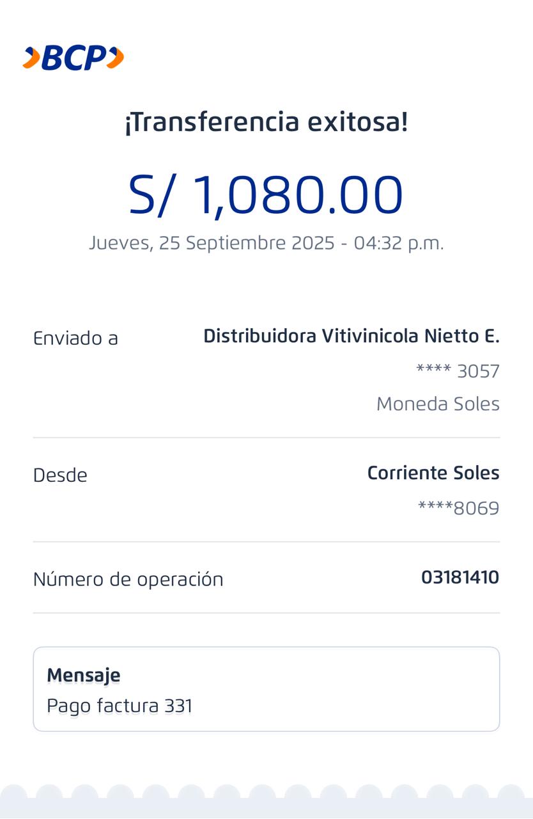Click destination account ending in 3057
Screen dimensions: 533x819
coord(458,371)
